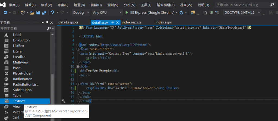278x121 pixels.
Task: Open the 偵錯(D) menu
Action: [96, 5]
